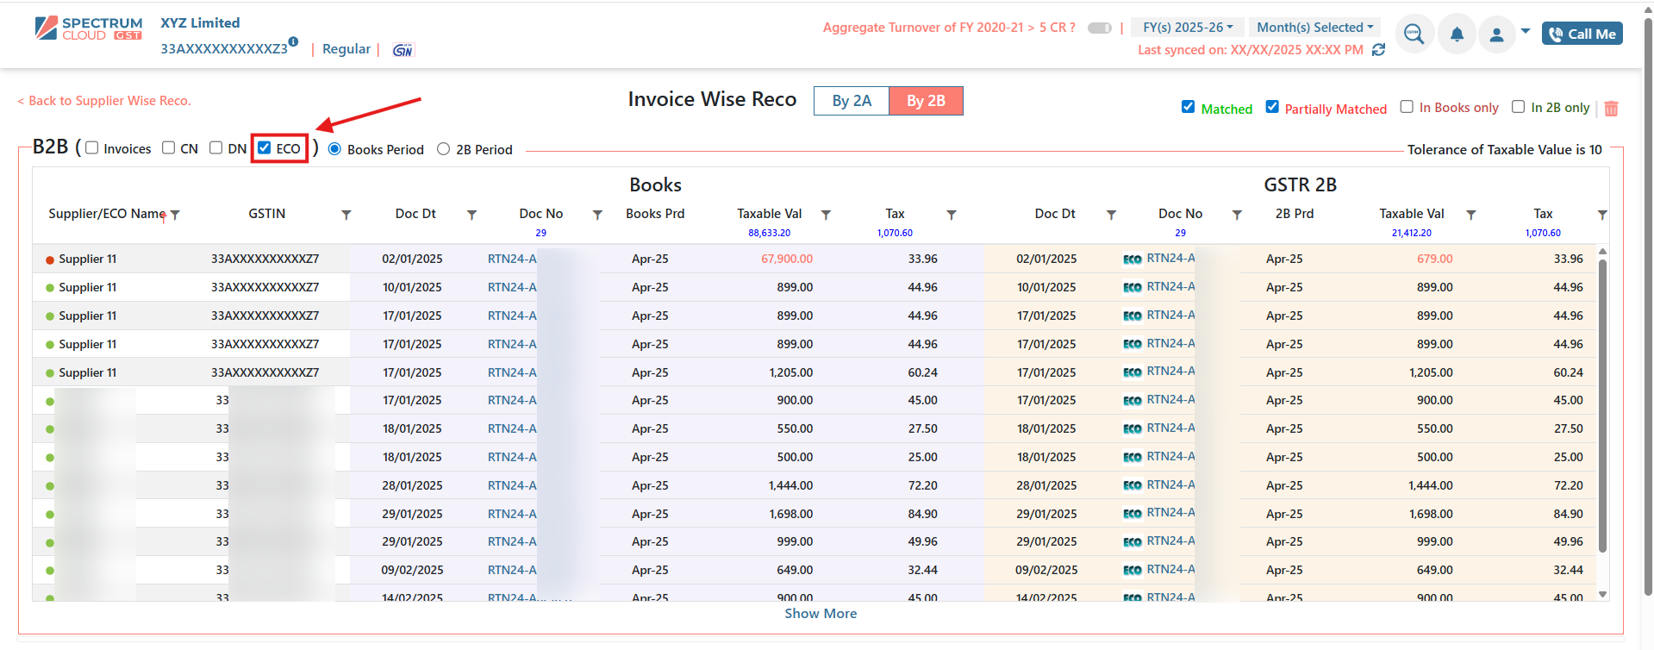Select the 2B Period radio button

tap(443, 149)
